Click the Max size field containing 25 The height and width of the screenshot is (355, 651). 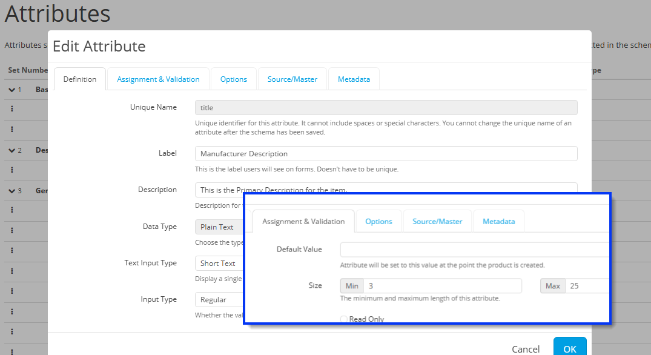pyautogui.click(x=587, y=286)
